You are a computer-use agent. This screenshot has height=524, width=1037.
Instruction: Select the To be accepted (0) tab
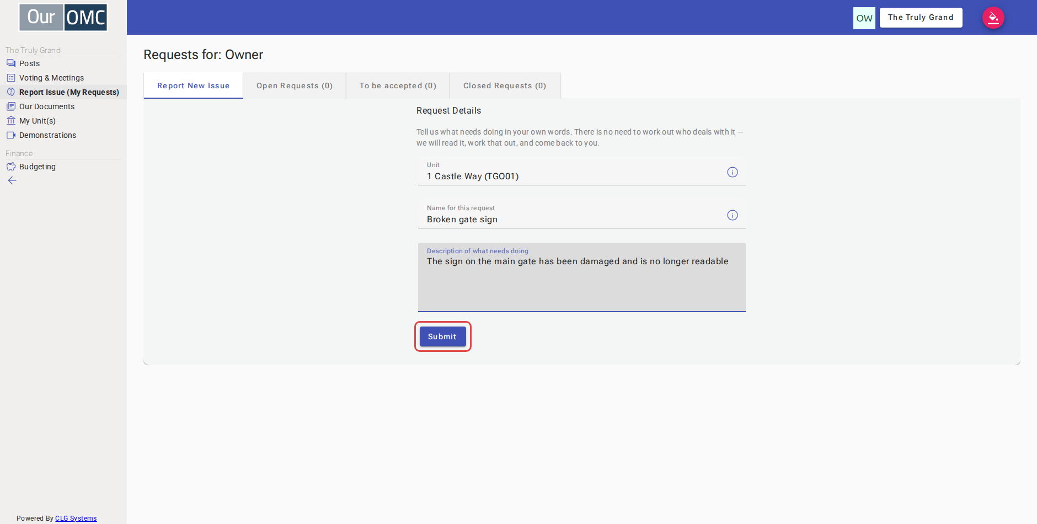pos(398,85)
